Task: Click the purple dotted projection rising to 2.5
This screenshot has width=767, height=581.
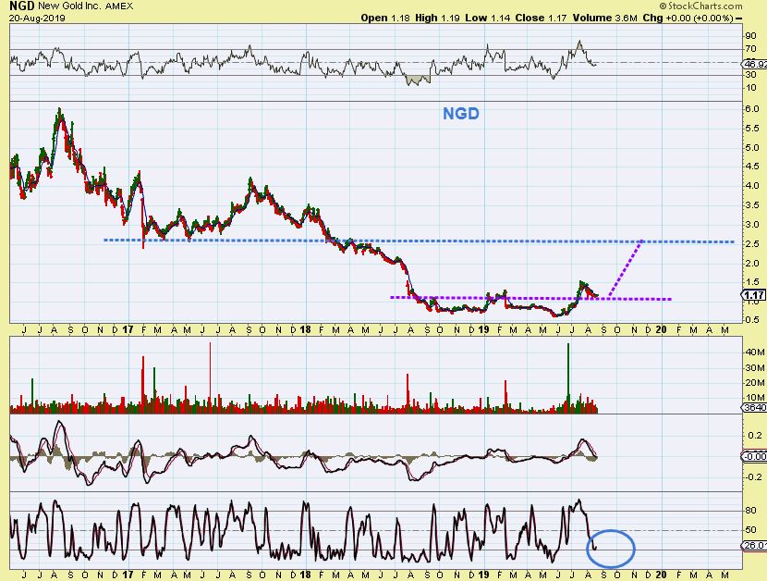Action: pos(625,268)
